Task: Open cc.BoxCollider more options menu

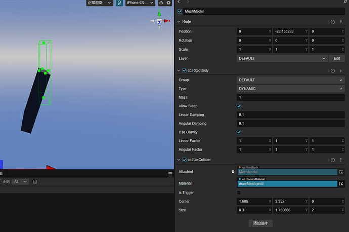Action: 341,160
